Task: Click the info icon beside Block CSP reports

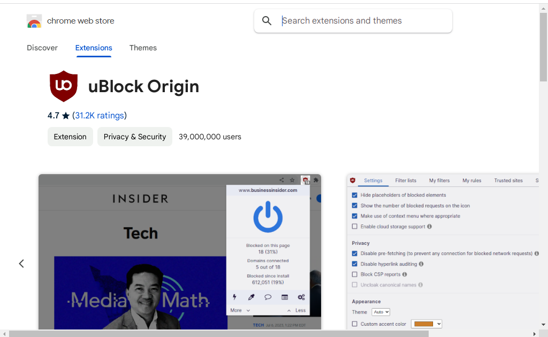Action: pos(405,274)
